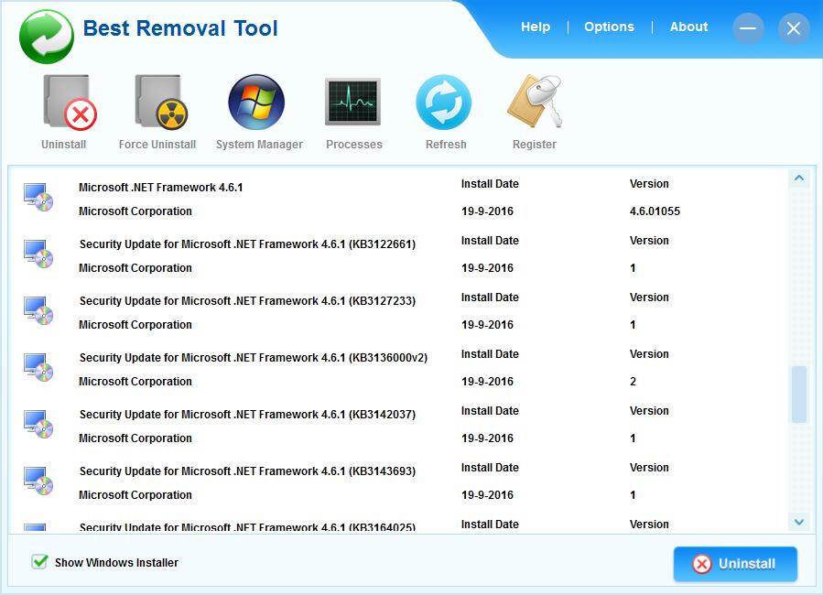Open the Options menu
The height and width of the screenshot is (595, 823).
[609, 27]
